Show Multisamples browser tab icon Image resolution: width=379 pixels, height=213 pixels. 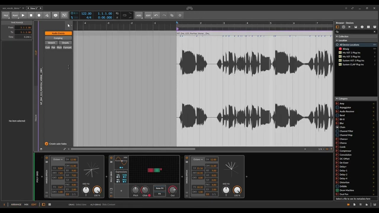click(x=356, y=27)
